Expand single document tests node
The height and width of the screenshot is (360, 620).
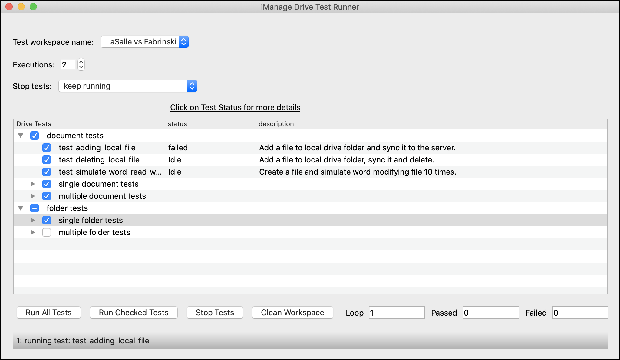tap(33, 184)
